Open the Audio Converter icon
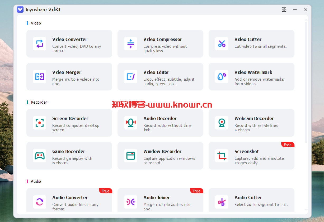The height and width of the screenshot is (222, 324). (x=40, y=202)
